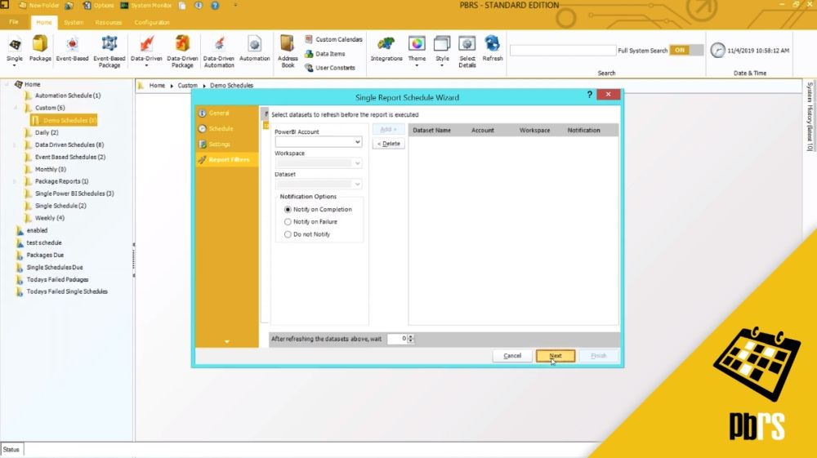
Task: Click Custom in breadcrumb path
Action: [187, 86]
